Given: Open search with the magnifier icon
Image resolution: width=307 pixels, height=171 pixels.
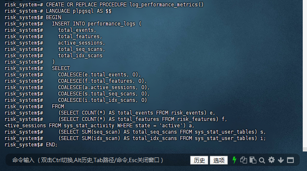Looking at the screenshot, I should coord(262,160).
